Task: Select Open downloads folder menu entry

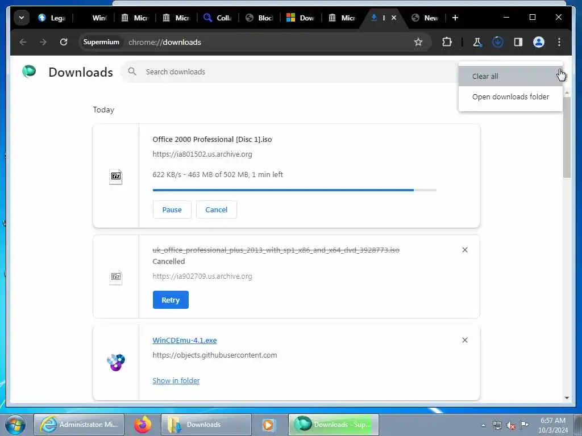Action: pos(510,97)
